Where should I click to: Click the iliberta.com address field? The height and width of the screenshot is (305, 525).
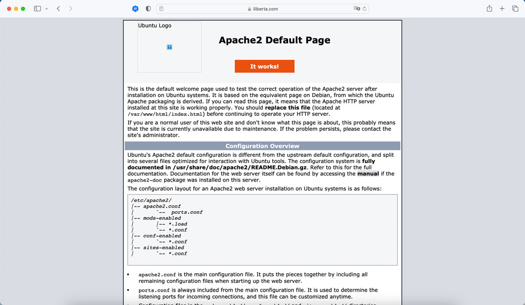coord(262,9)
